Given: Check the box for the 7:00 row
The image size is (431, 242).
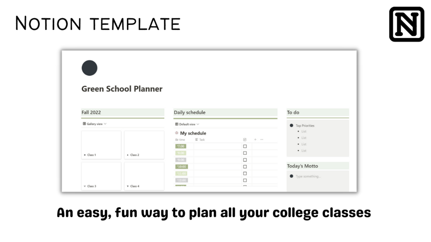Looking at the screenshot, I should coord(245,146).
